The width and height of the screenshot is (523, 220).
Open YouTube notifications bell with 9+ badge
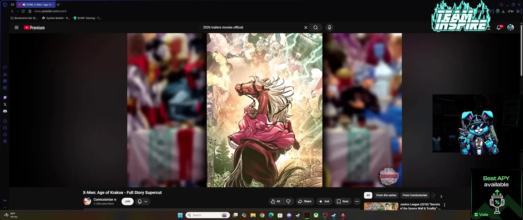(499, 27)
